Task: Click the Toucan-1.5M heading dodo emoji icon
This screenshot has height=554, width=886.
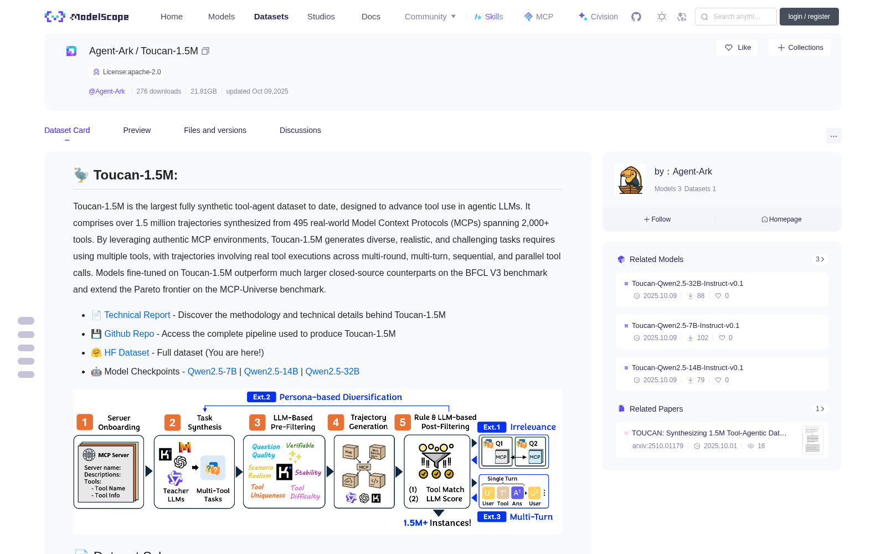Action: (x=81, y=175)
